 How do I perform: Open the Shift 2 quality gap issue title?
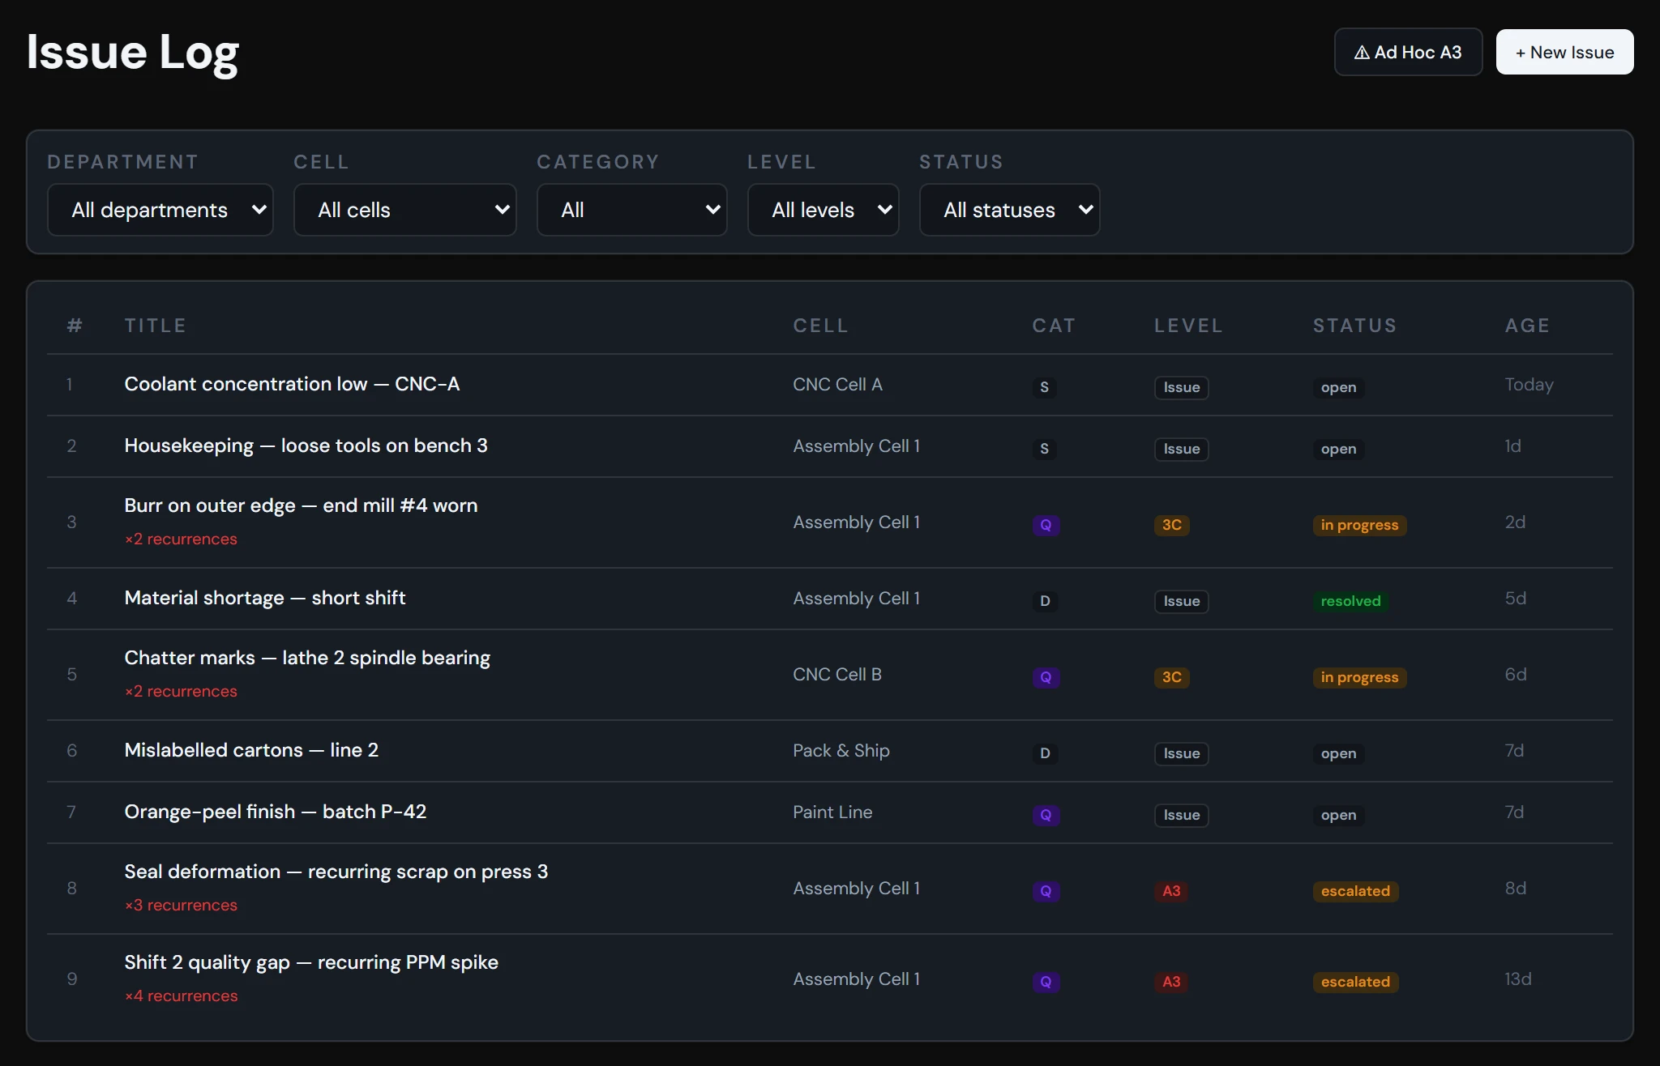click(311, 962)
